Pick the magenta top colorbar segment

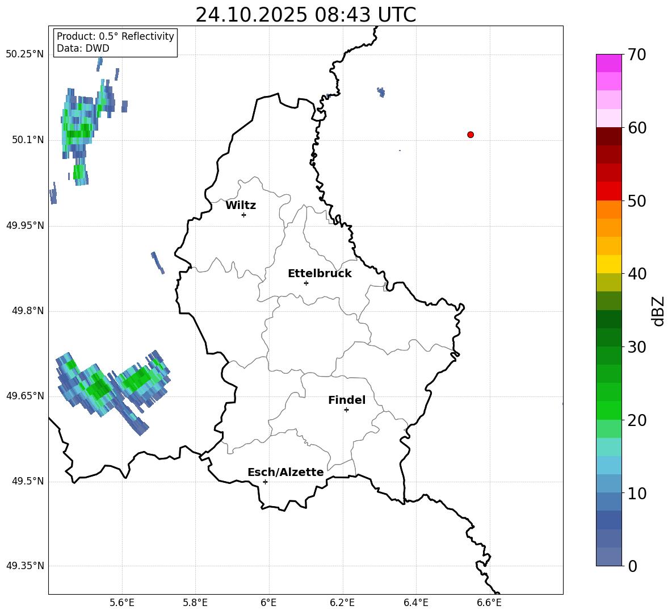tap(608, 63)
